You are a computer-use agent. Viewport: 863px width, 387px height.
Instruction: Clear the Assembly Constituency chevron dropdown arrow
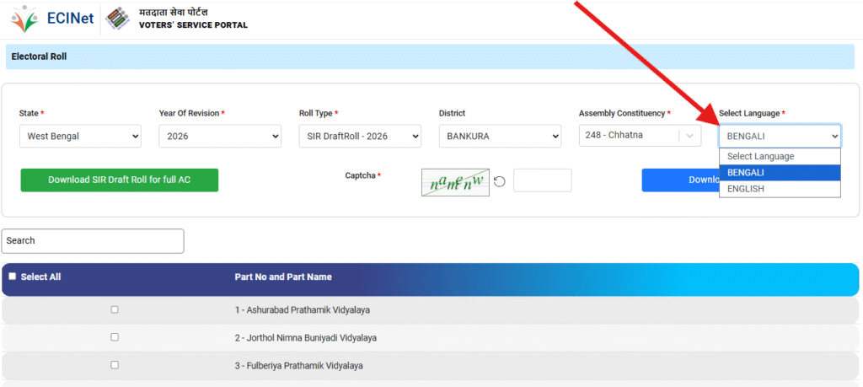tap(690, 136)
